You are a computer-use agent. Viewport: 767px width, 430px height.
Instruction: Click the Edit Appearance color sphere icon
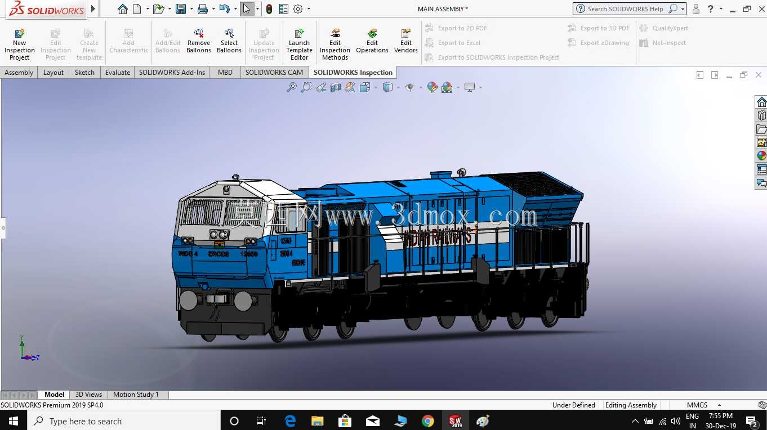432,87
